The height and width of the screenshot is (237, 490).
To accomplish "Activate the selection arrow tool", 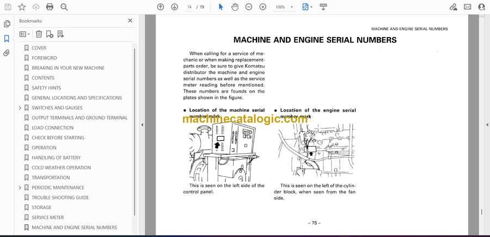I will (x=220, y=7).
